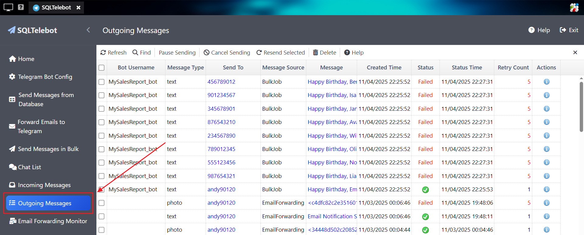Open Email Forwarding Monitor menu

coord(52,221)
